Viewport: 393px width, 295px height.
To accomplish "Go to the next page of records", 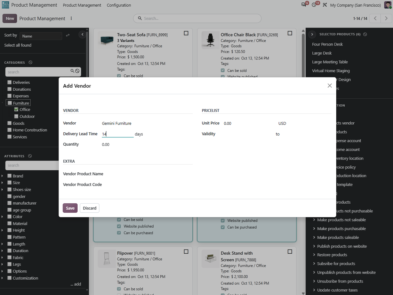I will click(386, 18).
